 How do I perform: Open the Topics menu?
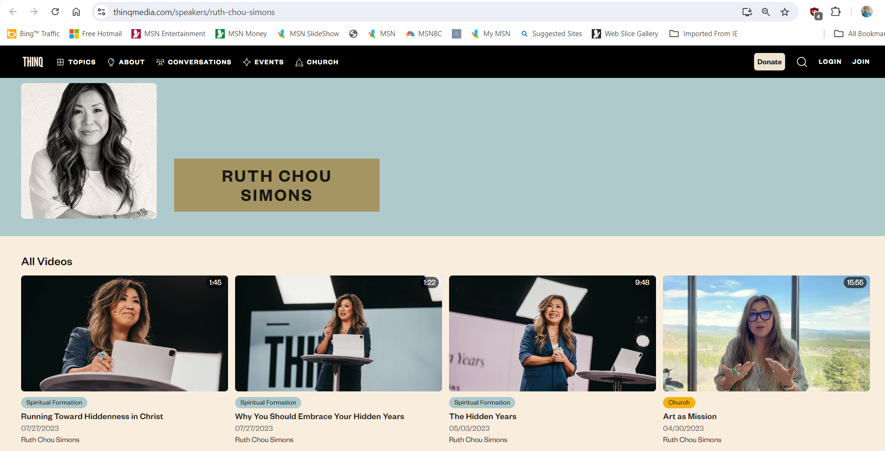tap(76, 62)
